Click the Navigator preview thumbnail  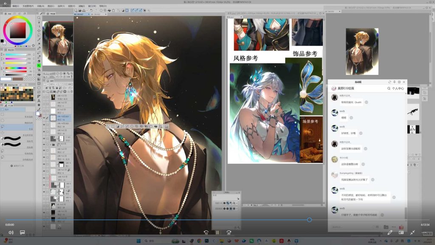click(58, 43)
